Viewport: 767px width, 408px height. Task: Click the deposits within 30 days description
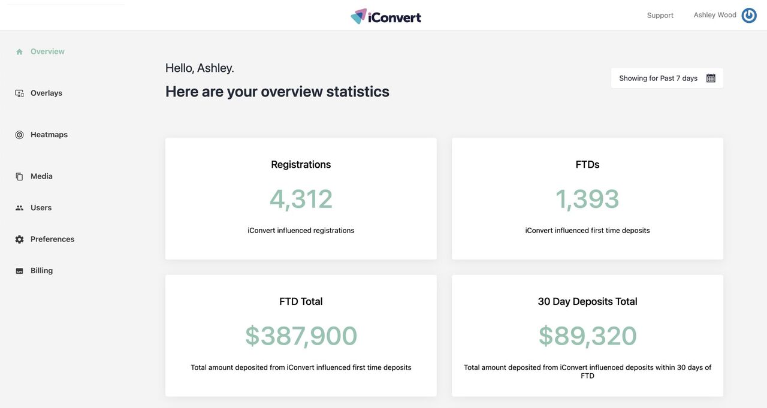(587, 371)
